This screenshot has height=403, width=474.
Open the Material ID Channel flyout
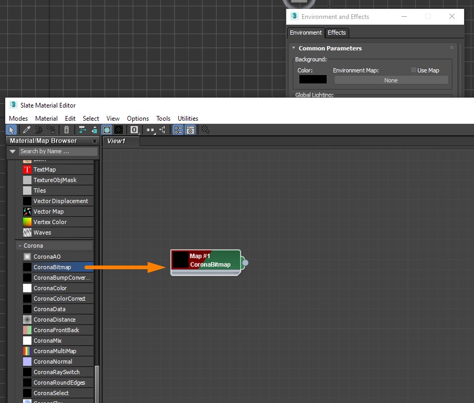tap(134, 130)
